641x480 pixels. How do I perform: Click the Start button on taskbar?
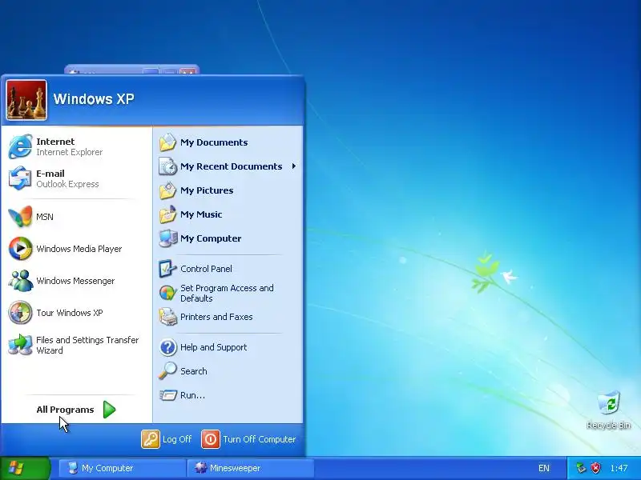25,468
